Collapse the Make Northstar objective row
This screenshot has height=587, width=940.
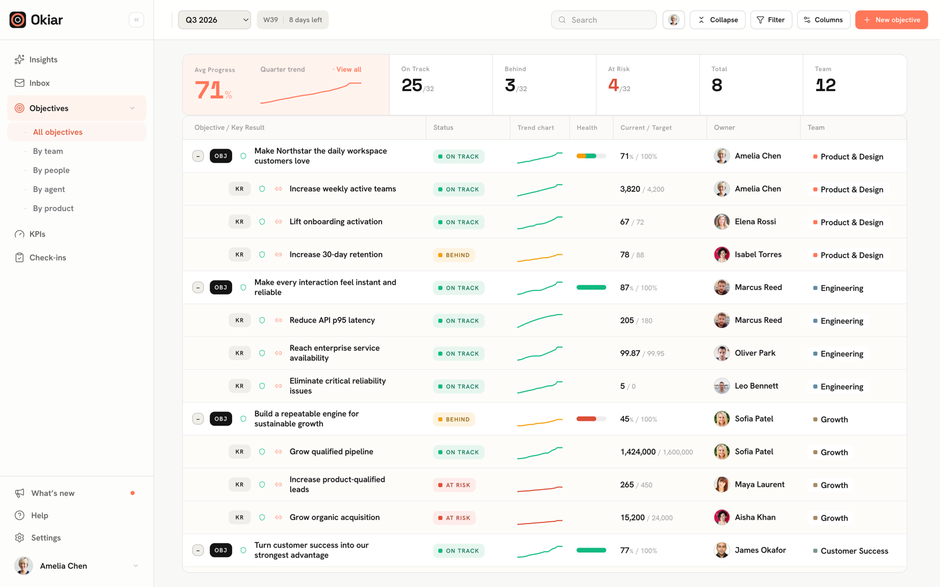tap(198, 156)
